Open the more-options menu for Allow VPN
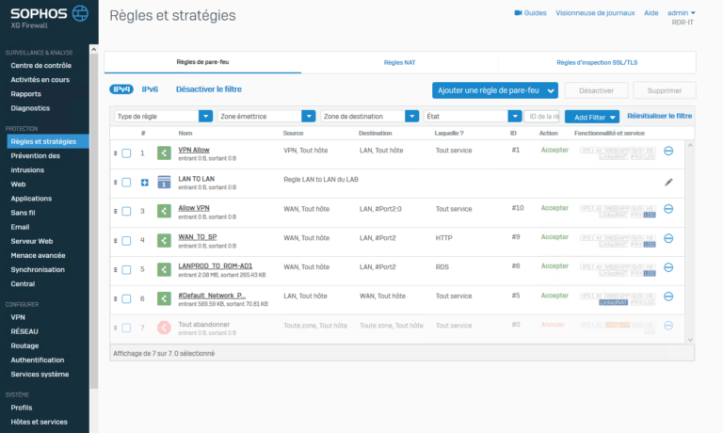The width and height of the screenshot is (723, 433). (668, 209)
